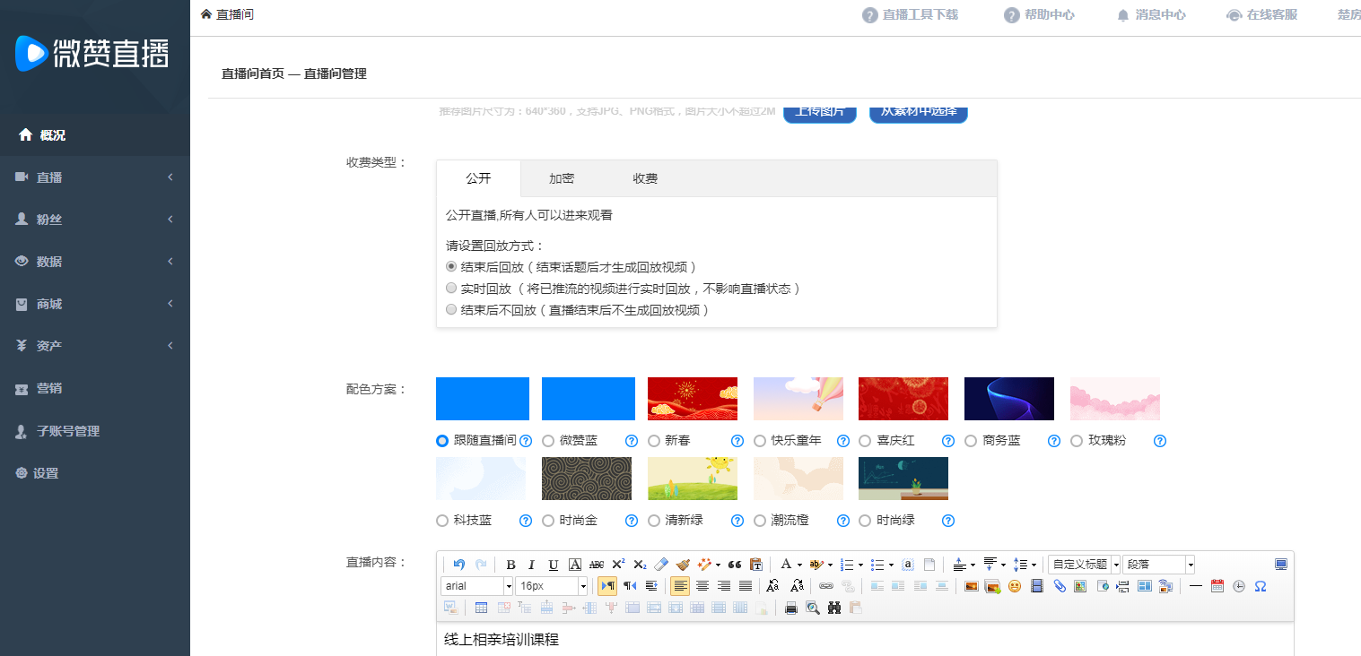This screenshot has width=1361, height=656.
Task: Click the undo arrow in the editor toolbar
Action: pyautogui.click(x=459, y=565)
